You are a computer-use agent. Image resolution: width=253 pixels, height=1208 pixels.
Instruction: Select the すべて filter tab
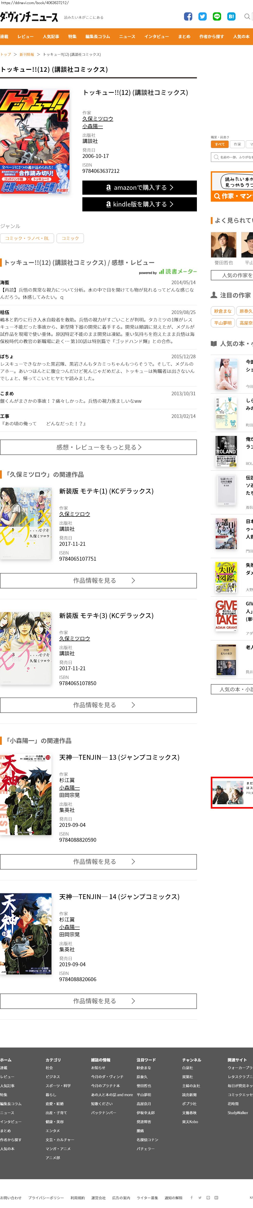220,145
